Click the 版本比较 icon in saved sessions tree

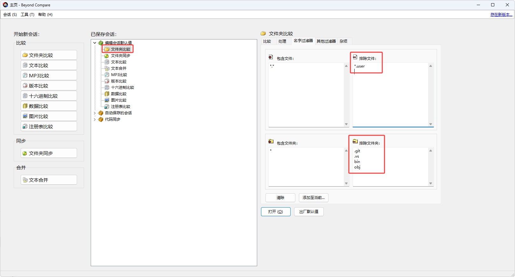(107, 81)
